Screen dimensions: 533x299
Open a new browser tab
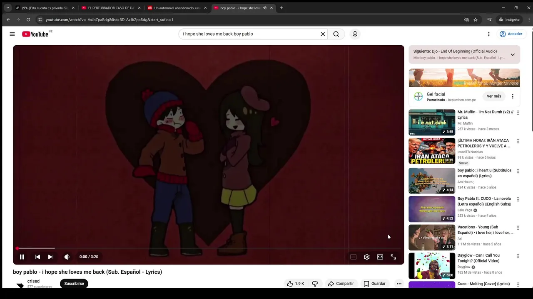click(281, 8)
